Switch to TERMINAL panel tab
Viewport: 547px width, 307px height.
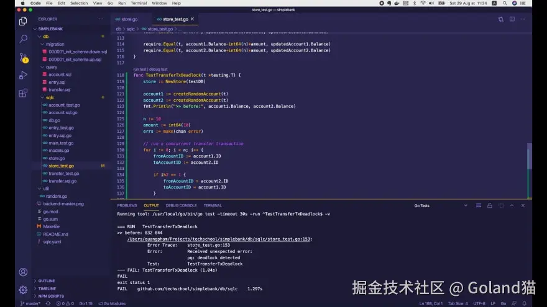(213, 206)
